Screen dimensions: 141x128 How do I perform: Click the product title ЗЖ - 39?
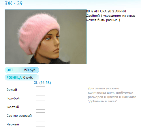tap(14, 3)
